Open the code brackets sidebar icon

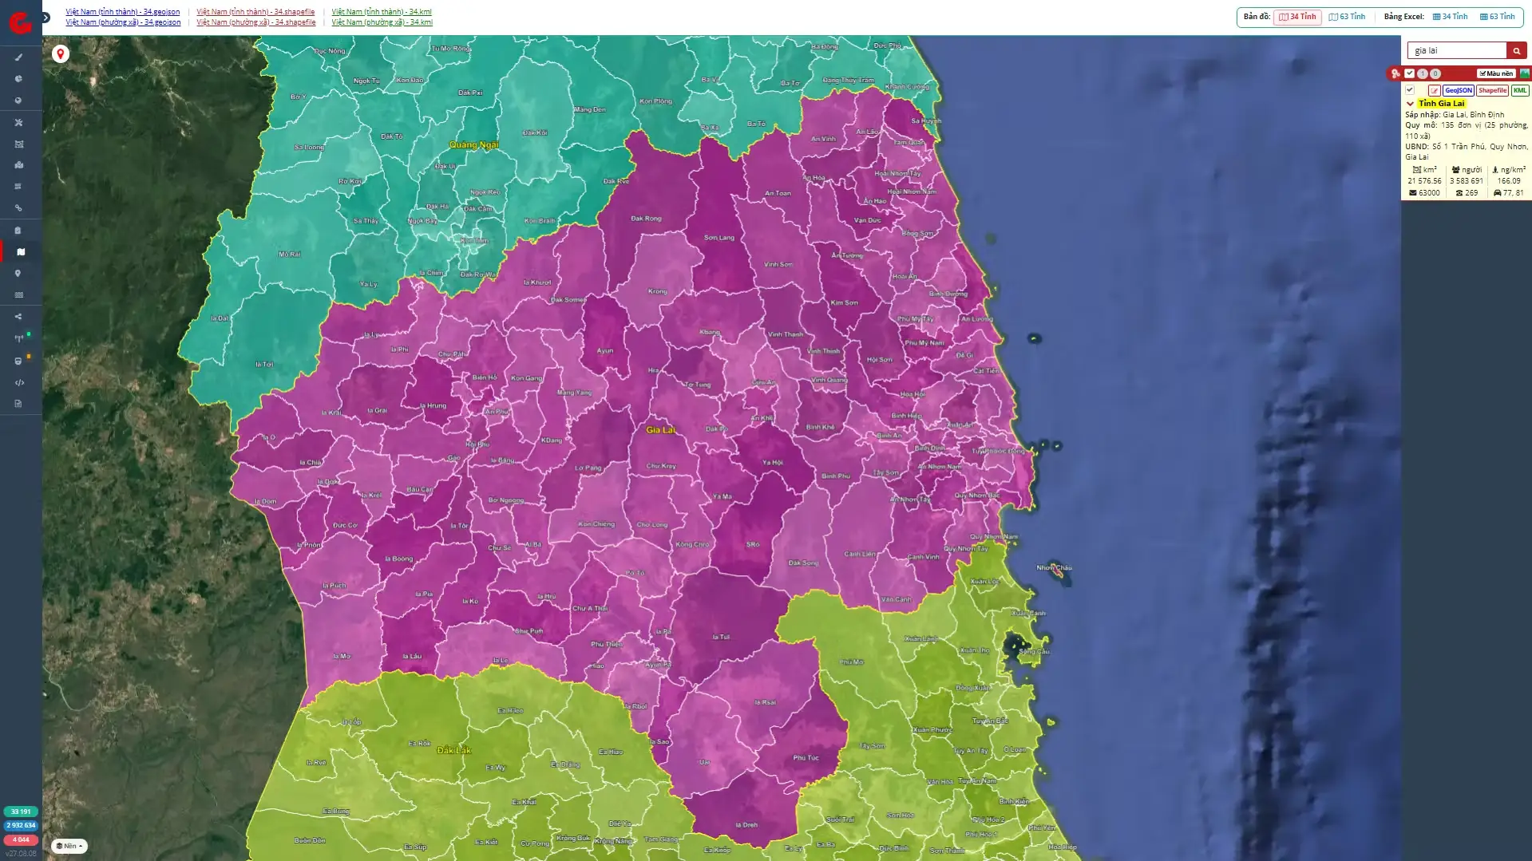[18, 382]
